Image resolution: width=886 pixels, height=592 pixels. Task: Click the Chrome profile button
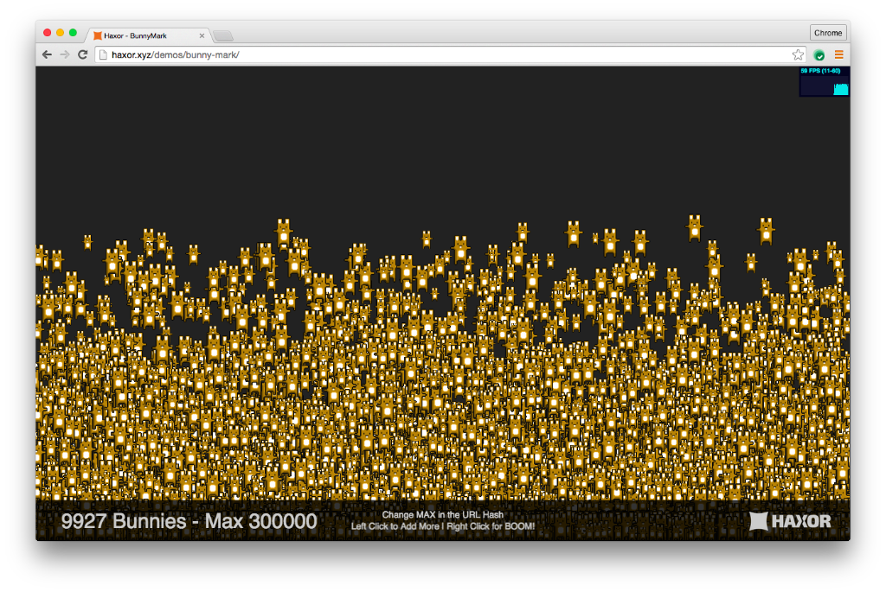point(828,33)
